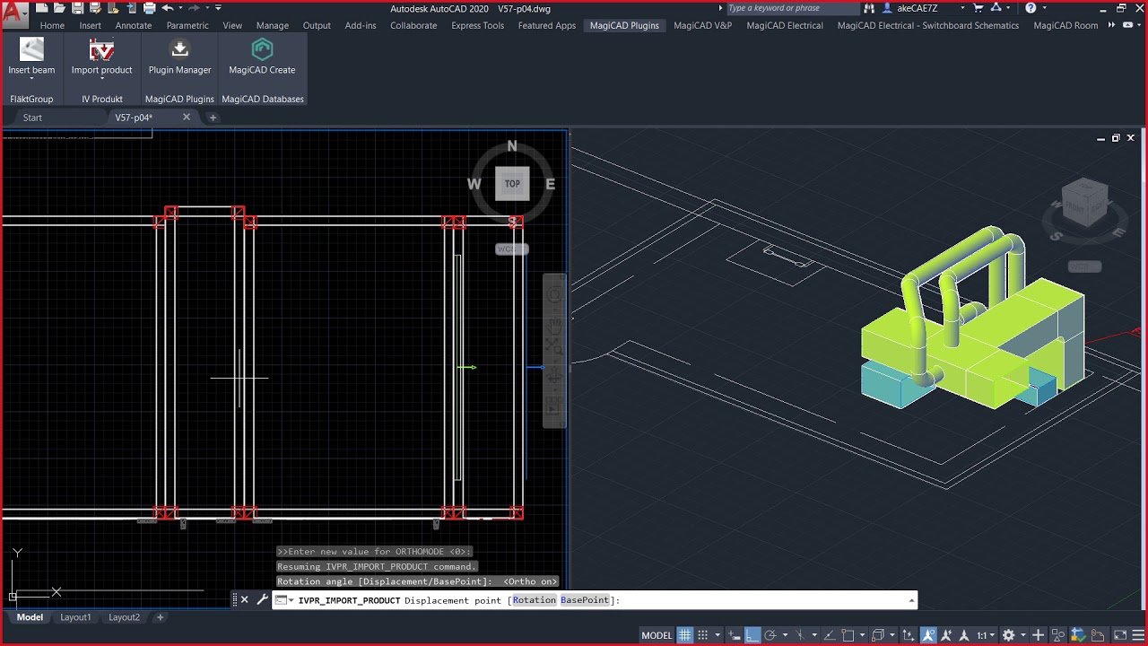Open the status bar Customization menu
Viewport: 1148px width, 646px height.
tap(1139, 635)
